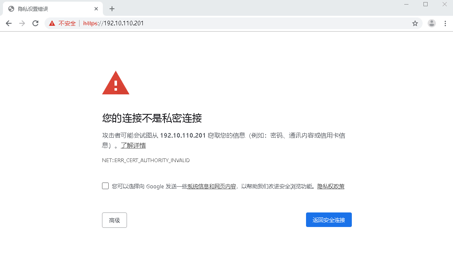Click the 返回安全连接 button
The image size is (453, 264).
329,220
